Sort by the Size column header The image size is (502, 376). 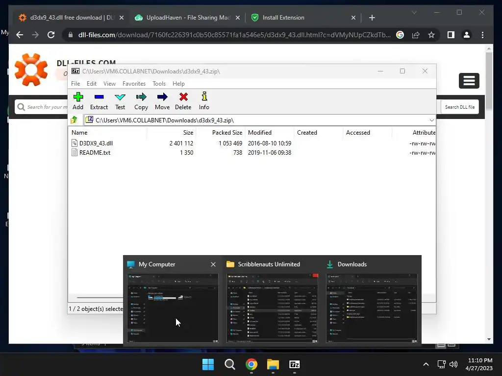tap(171, 132)
